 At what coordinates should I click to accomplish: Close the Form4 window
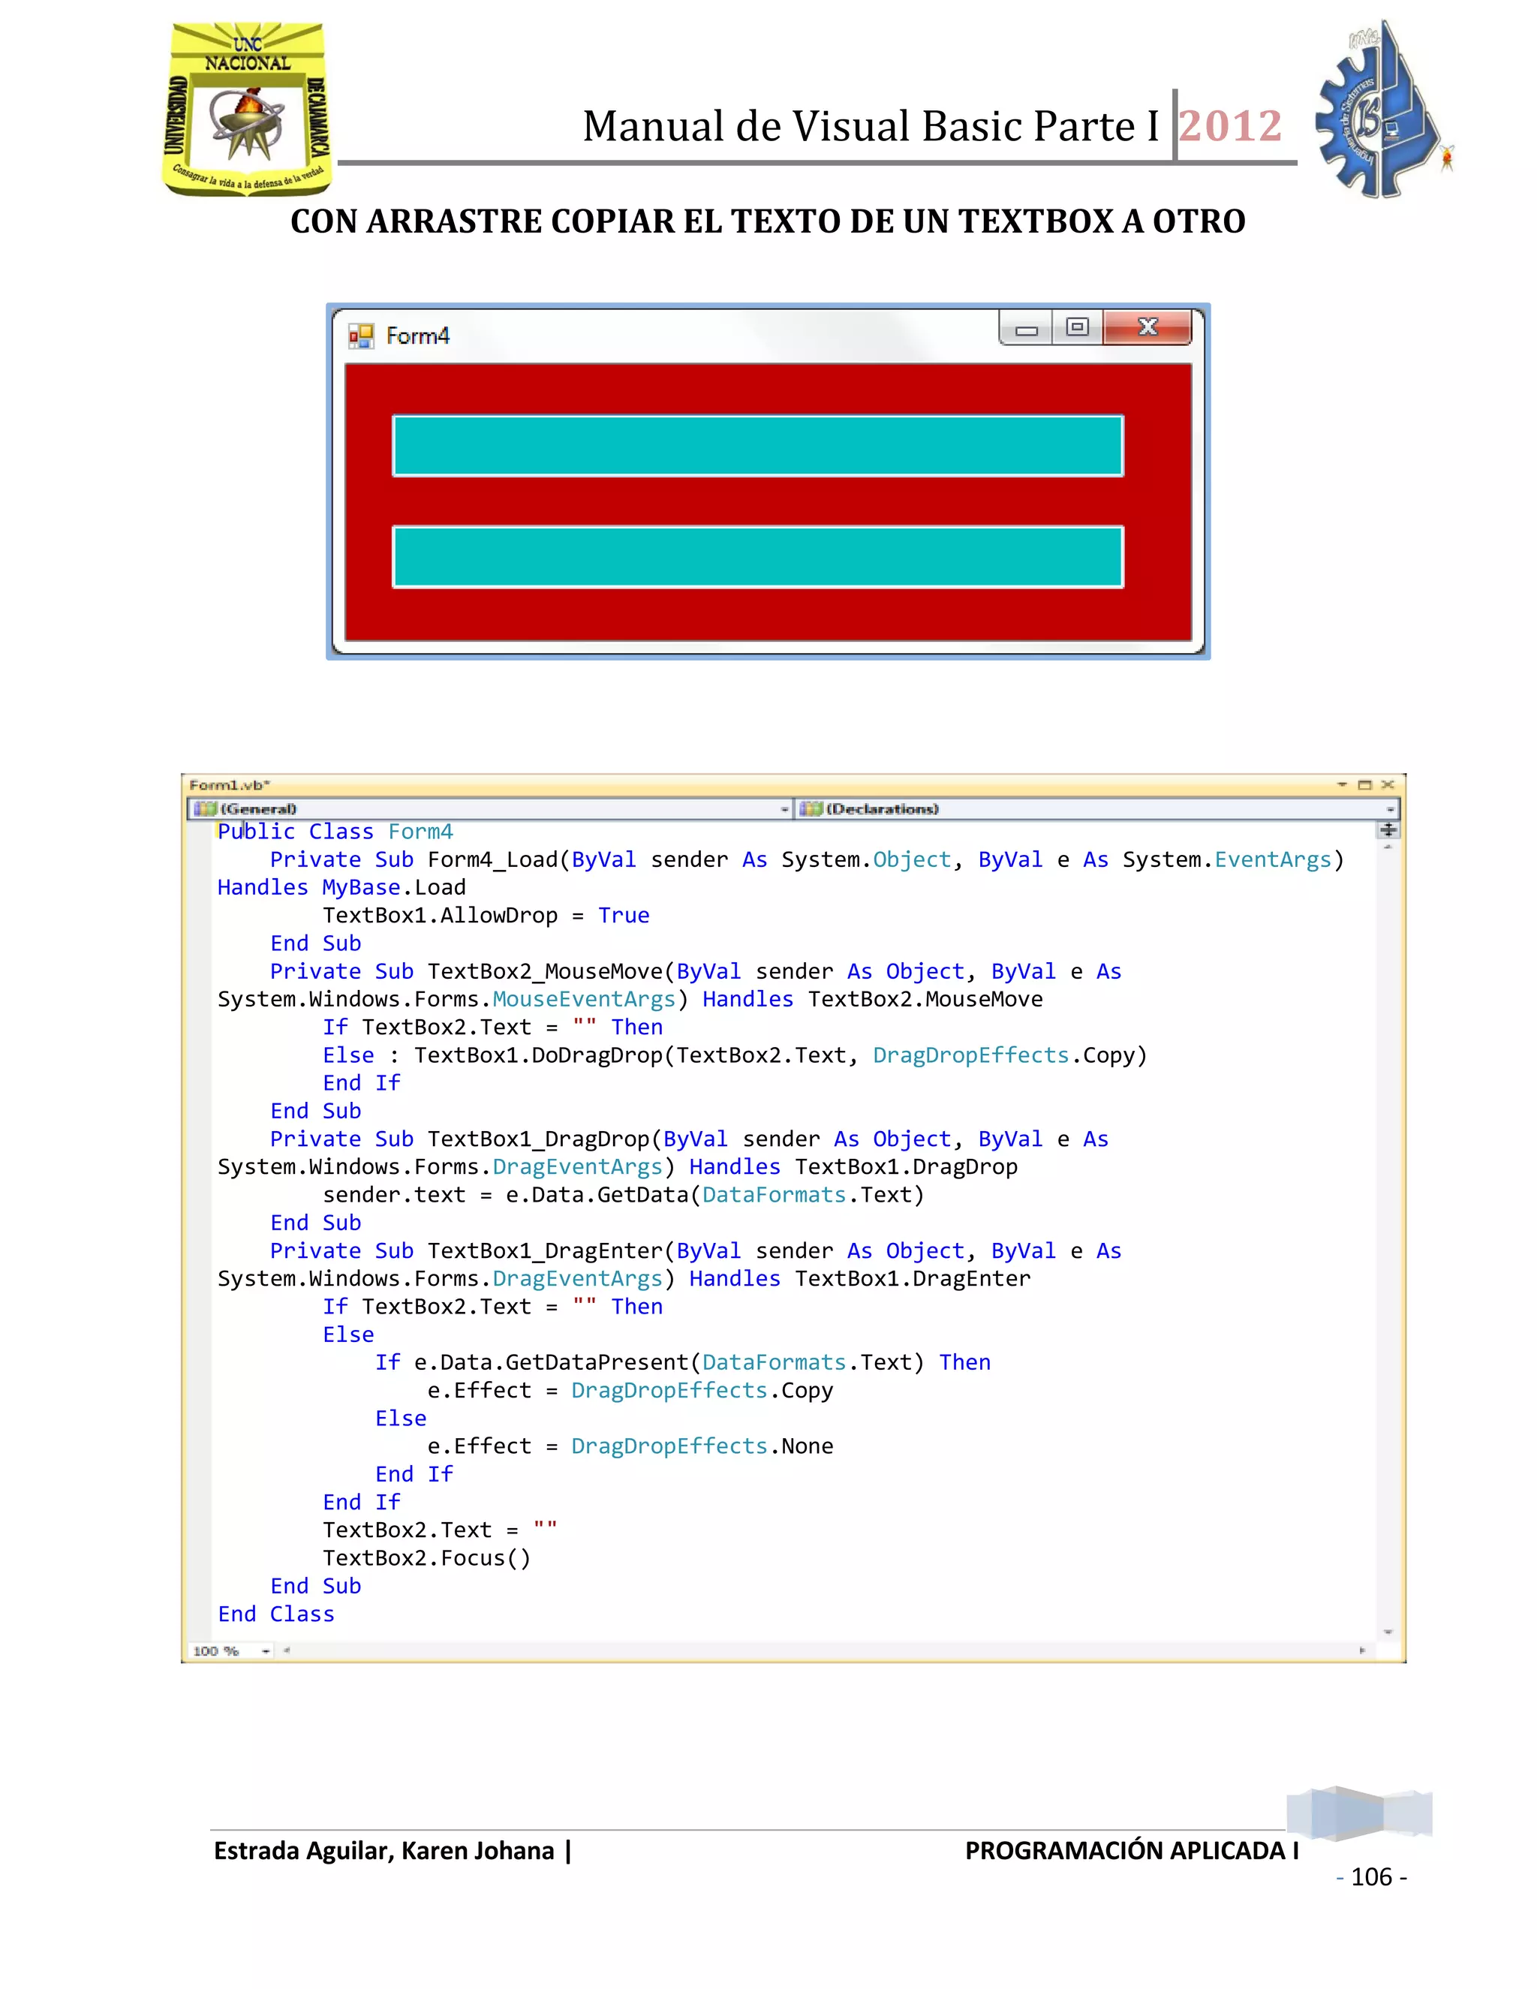click(x=1147, y=328)
